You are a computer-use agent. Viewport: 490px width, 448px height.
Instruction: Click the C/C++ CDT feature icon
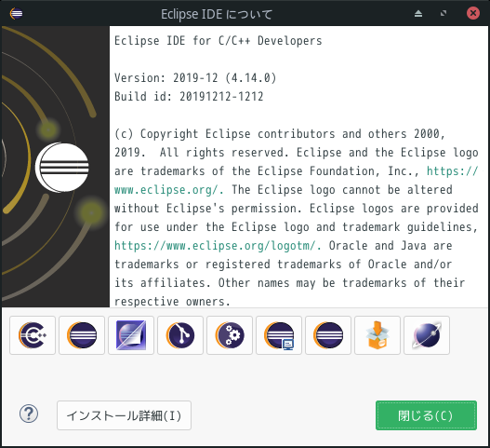point(33,335)
